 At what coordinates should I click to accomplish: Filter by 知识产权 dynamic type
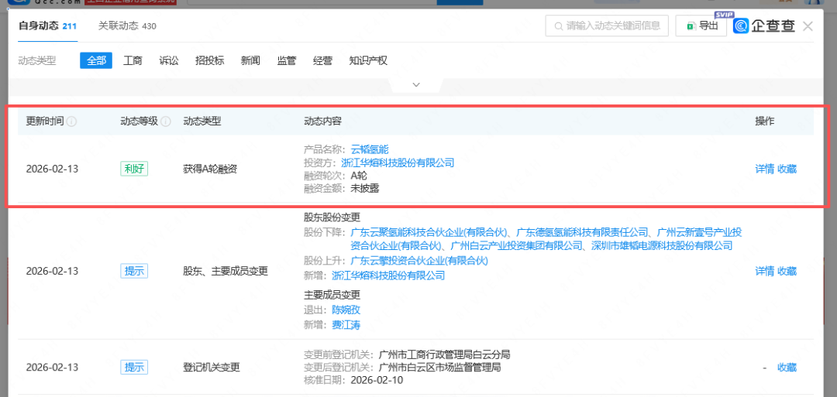(x=368, y=60)
